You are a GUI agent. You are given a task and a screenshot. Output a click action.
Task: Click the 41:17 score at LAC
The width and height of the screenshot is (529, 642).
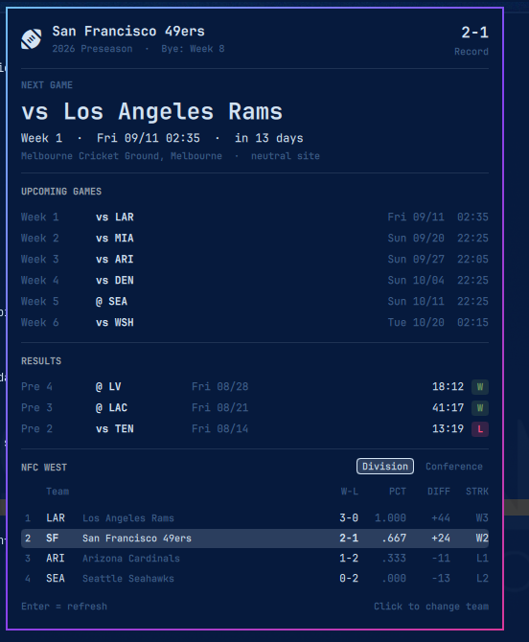point(448,408)
